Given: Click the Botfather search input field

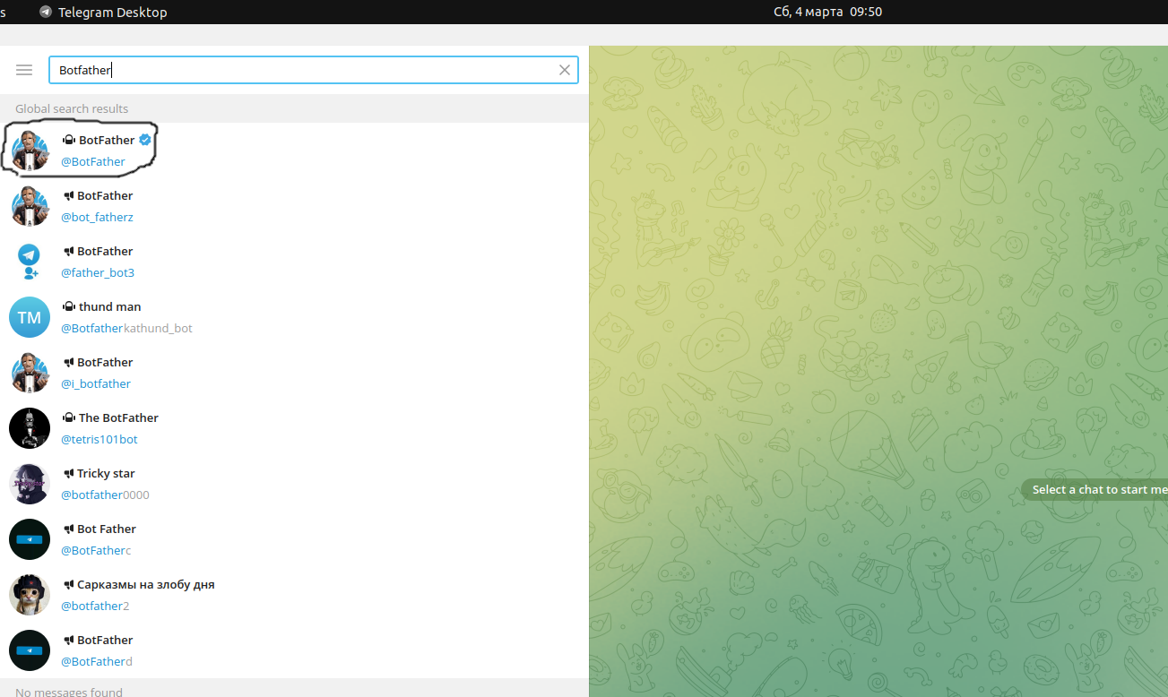Looking at the screenshot, I should coord(305,70).
